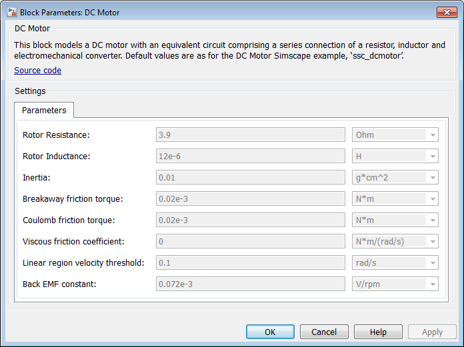Click the Cancel button

(x=324, y=332)
